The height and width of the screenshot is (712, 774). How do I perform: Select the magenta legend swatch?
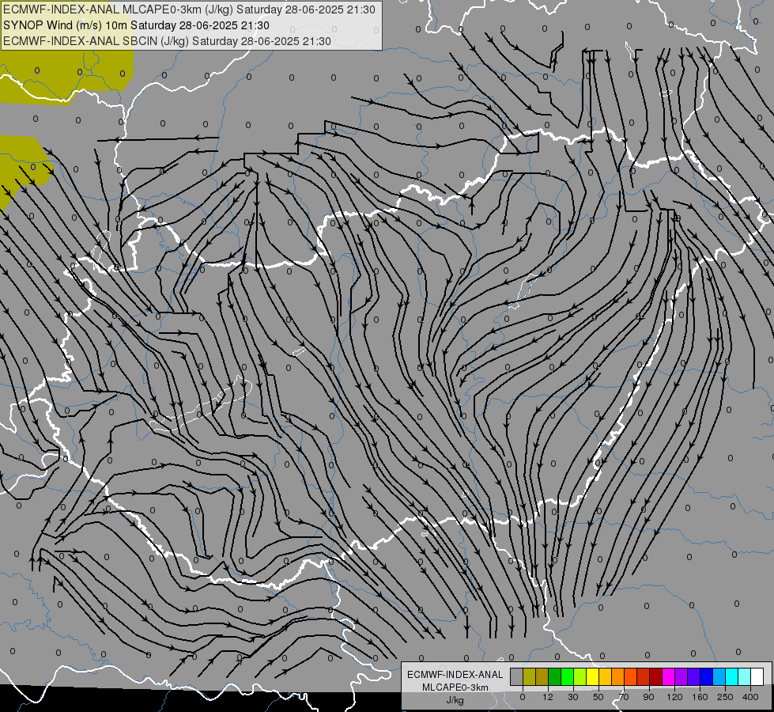(x=668, y=676)
